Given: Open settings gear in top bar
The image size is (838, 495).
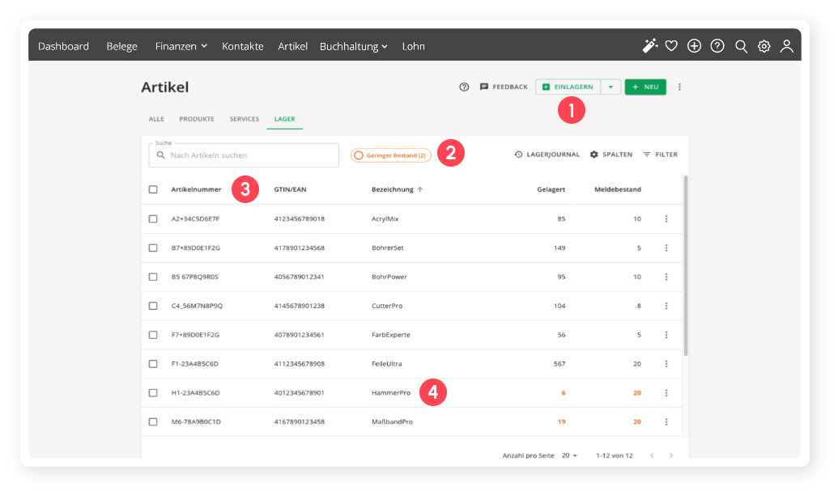Looking at the screenshot, I should point(764,46).
